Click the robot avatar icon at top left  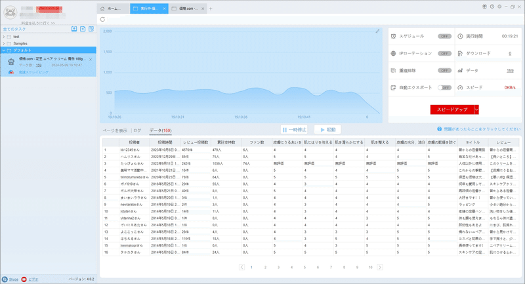click(10, 12)
